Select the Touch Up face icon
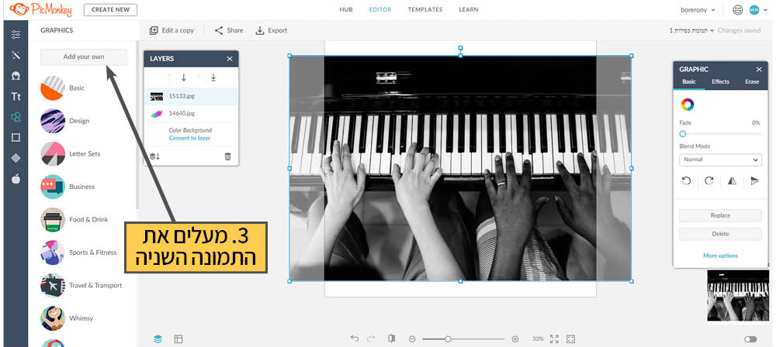 pyautogui.click(x=16, y=76)
